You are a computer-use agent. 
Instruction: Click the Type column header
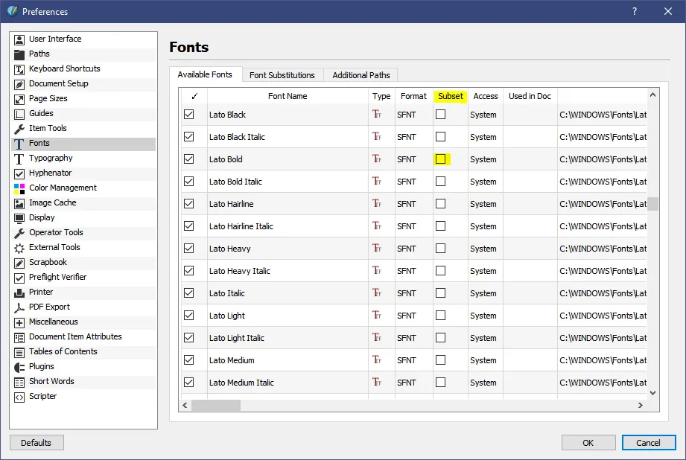click(x=381, y=96)
